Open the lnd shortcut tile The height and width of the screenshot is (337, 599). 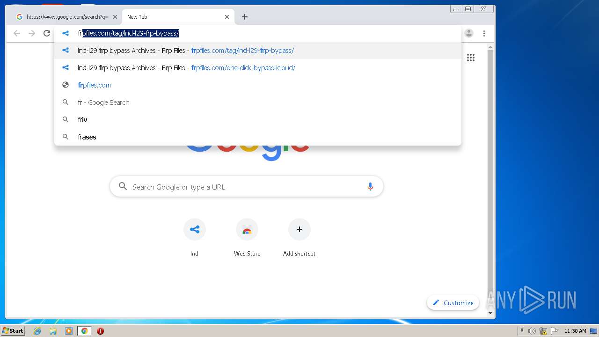click(x=194, y=238)
